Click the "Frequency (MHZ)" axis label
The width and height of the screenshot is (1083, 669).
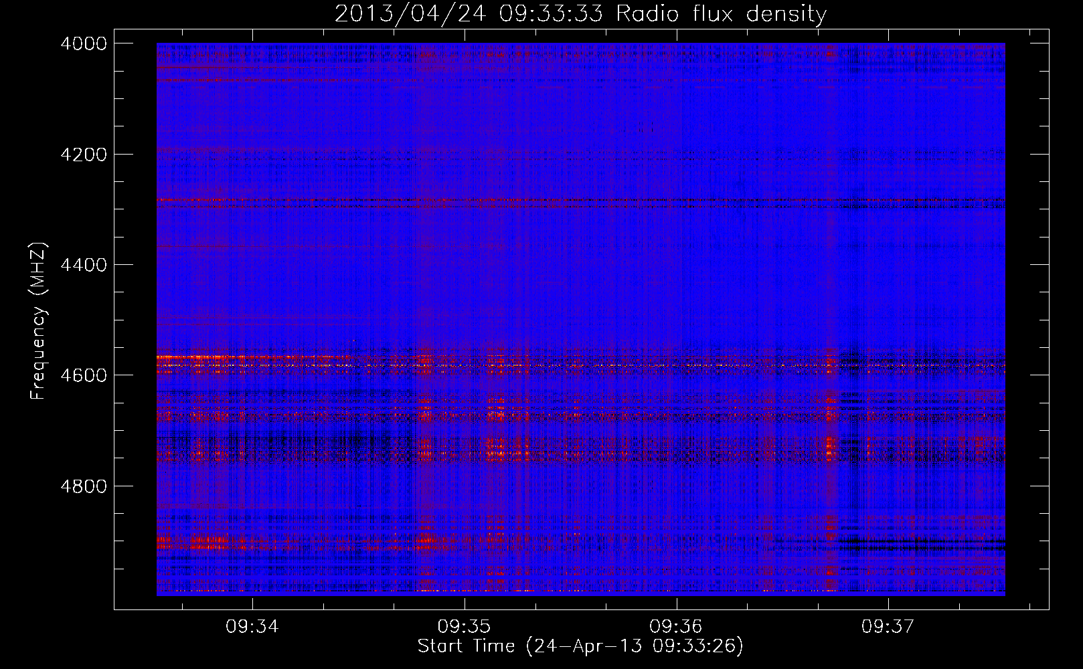[39, 321]
